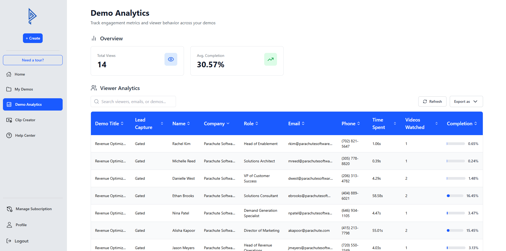Click Ethan Brooks' 16.45% completion bar
The height and width of the screenshot is (251, 506).
[455, 196]
